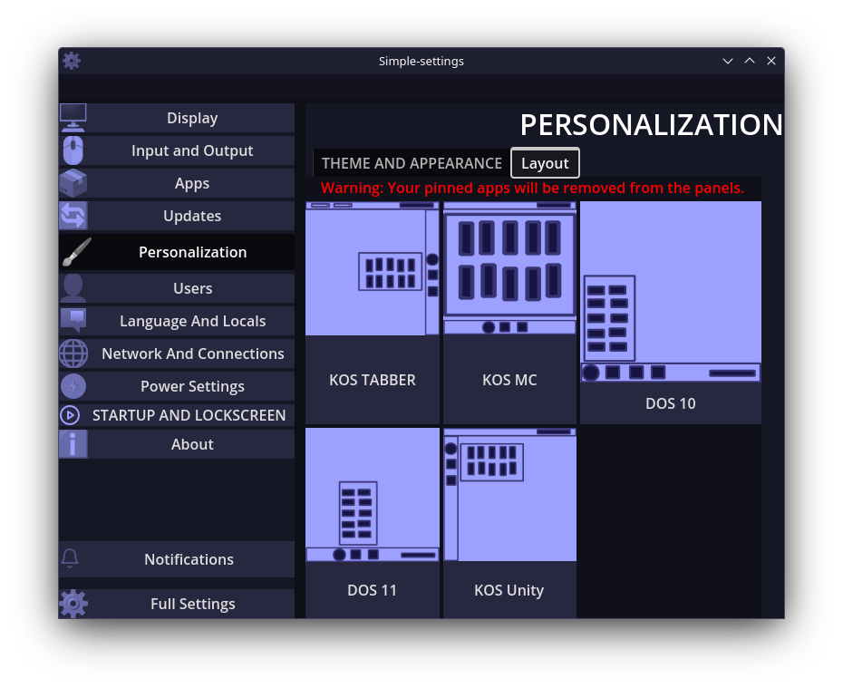The image size is (843, 688).
Task: Click the KOS Unity label
Action: pos(509,590)
